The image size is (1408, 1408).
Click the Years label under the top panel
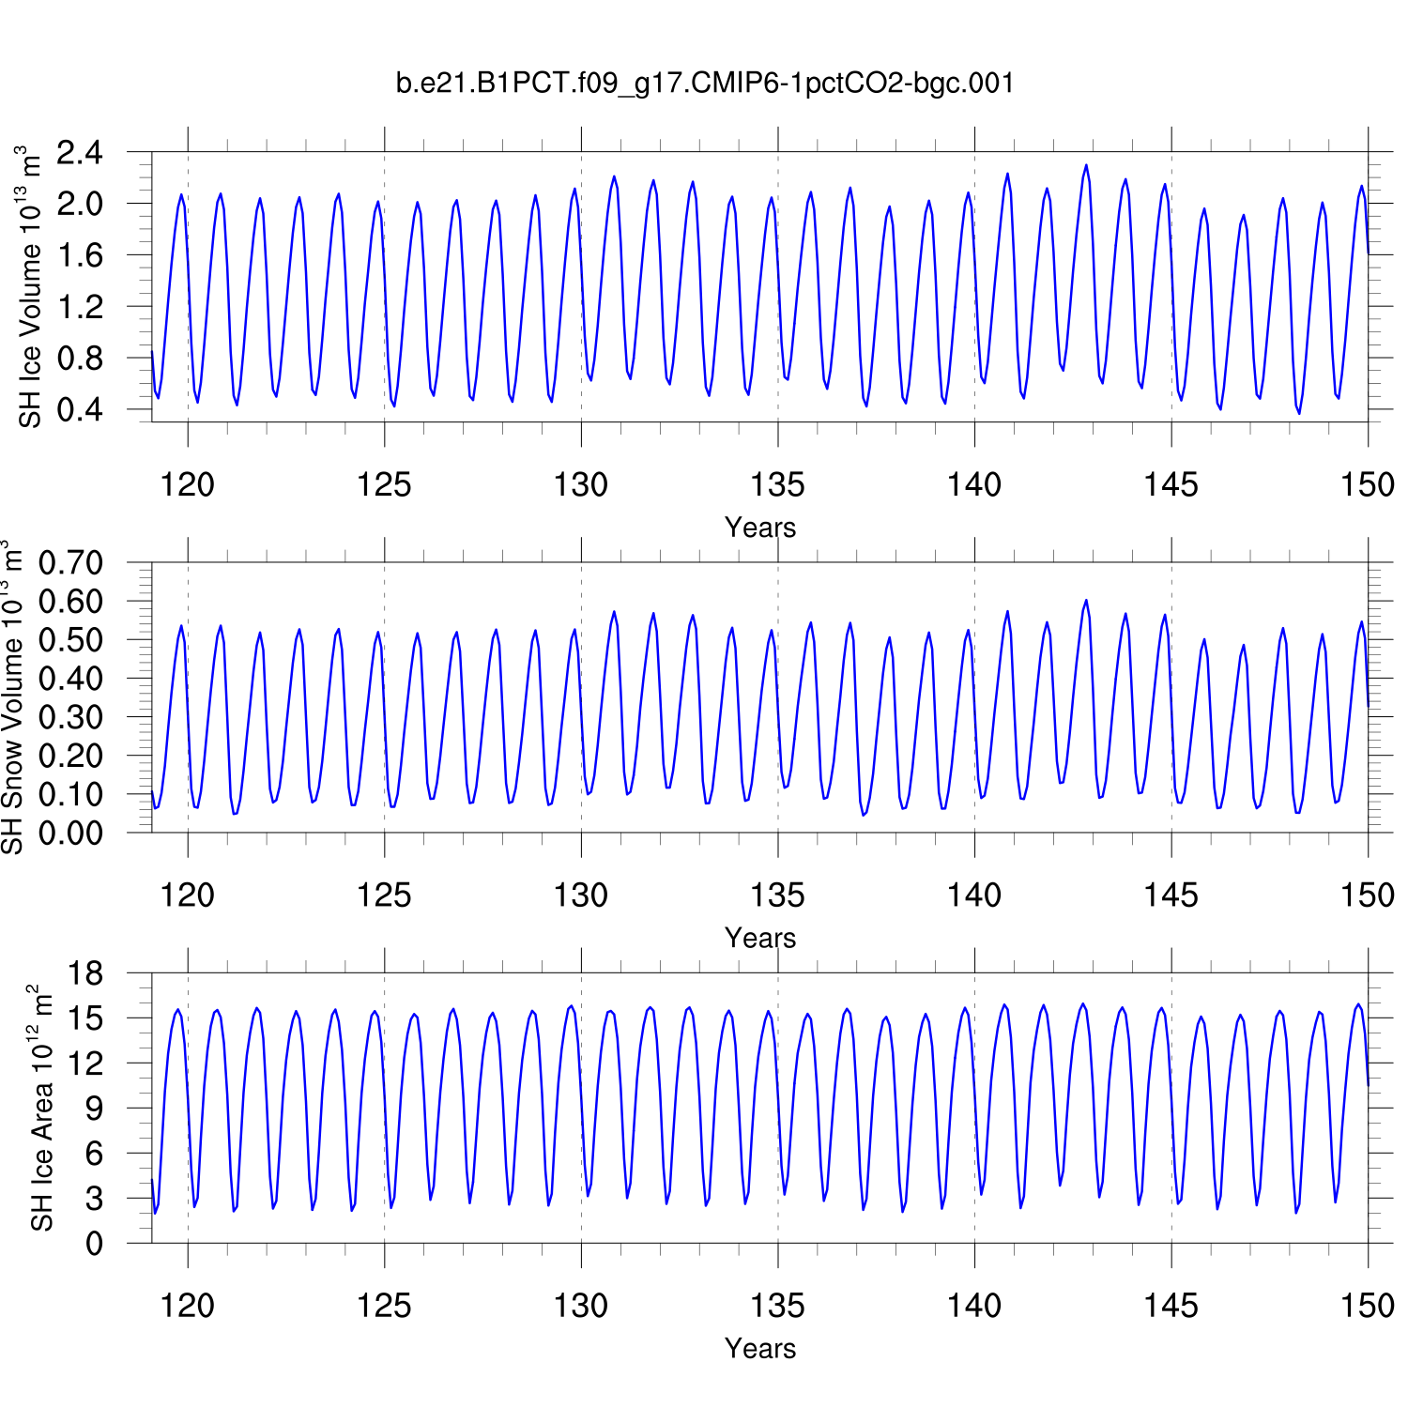tap(759, 528)
